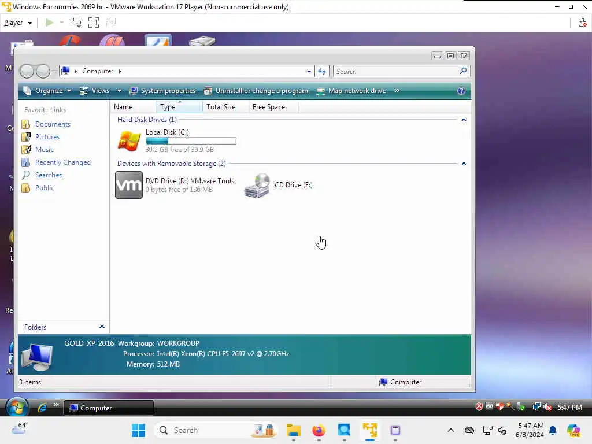
Task: Show hidden icons on host tray
Action: 451,430
